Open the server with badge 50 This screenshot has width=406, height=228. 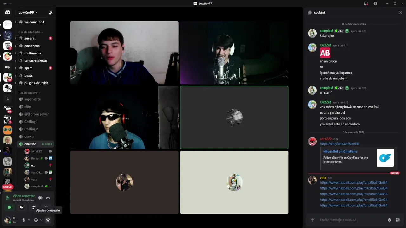(8, 109)
